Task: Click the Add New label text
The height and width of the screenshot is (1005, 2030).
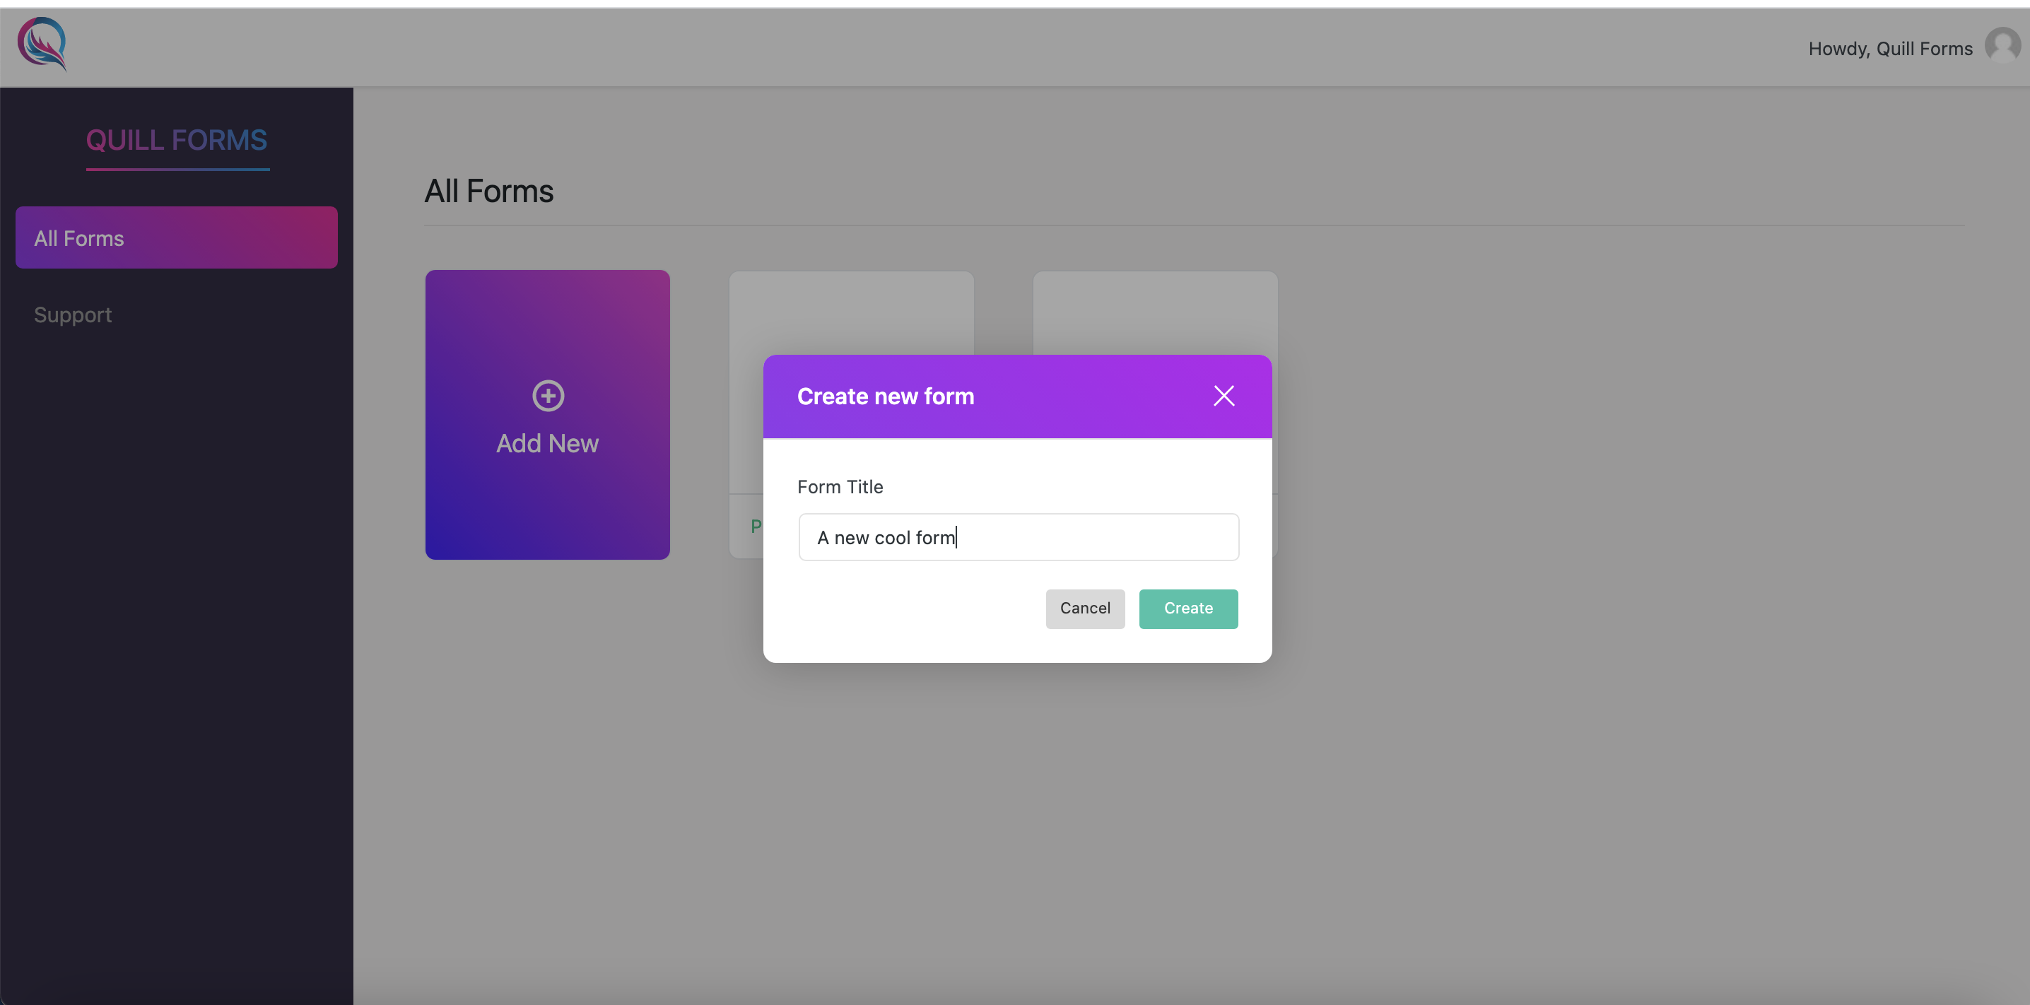Action: [x=547, y=444]
